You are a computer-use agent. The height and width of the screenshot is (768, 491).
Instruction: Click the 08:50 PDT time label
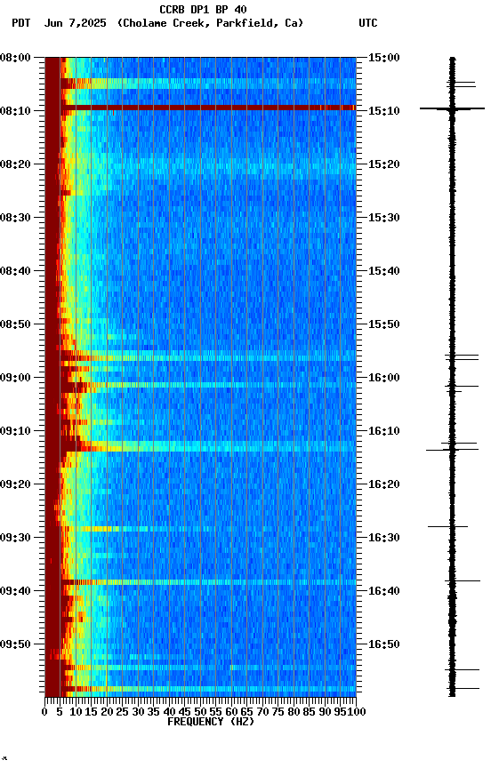[x=15, y=324]
